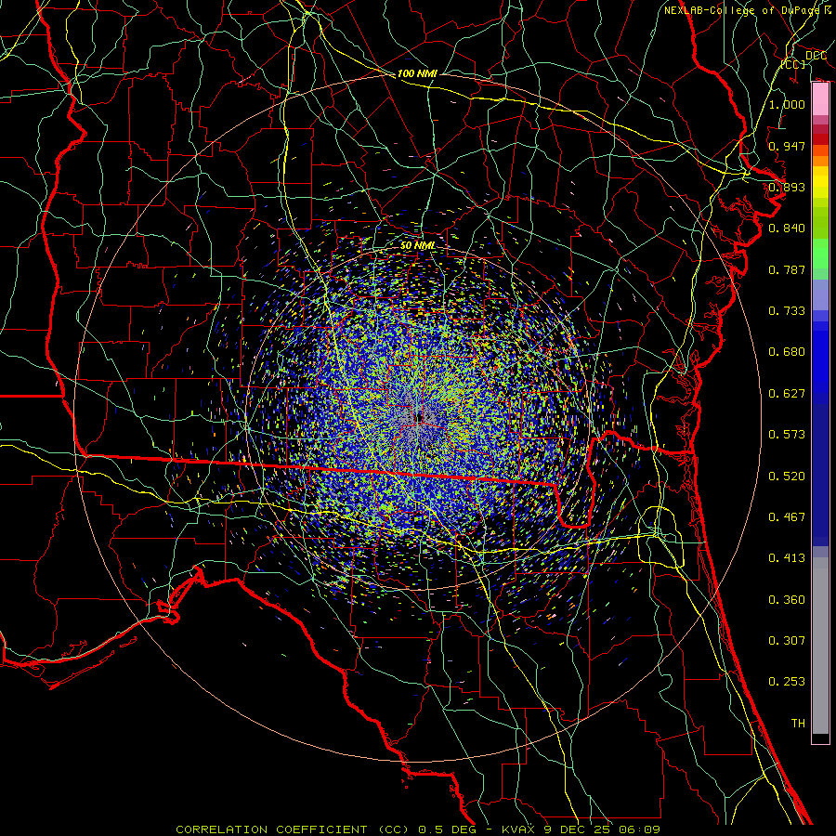The image size is (836, 836).
Task: Click the '50 NMI' range ring label
Action: pyautogui.click(x=417, y=246)
